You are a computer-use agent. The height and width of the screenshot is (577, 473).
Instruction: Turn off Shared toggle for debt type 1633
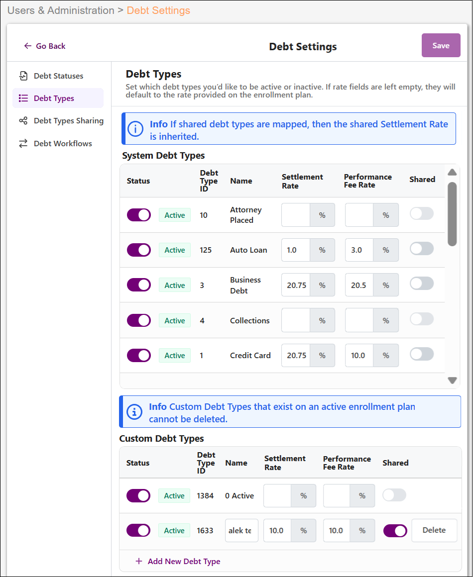click(x=395, y=531)
